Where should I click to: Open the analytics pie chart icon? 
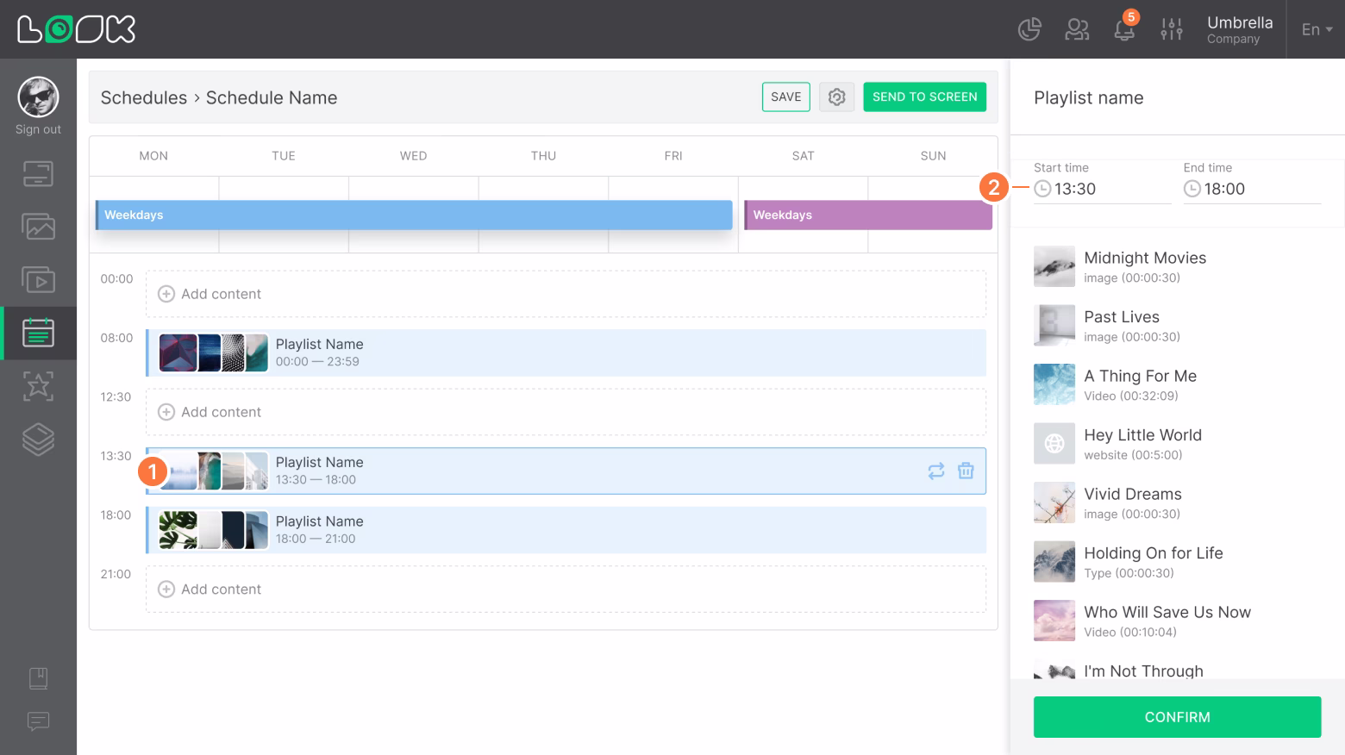coord(1029,29)
